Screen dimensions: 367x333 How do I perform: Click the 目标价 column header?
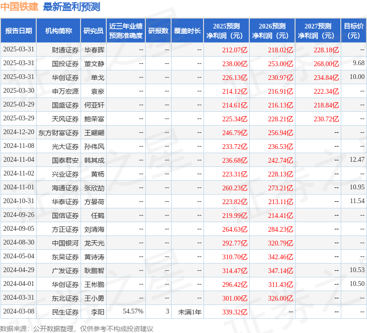(x=354, y=30)
